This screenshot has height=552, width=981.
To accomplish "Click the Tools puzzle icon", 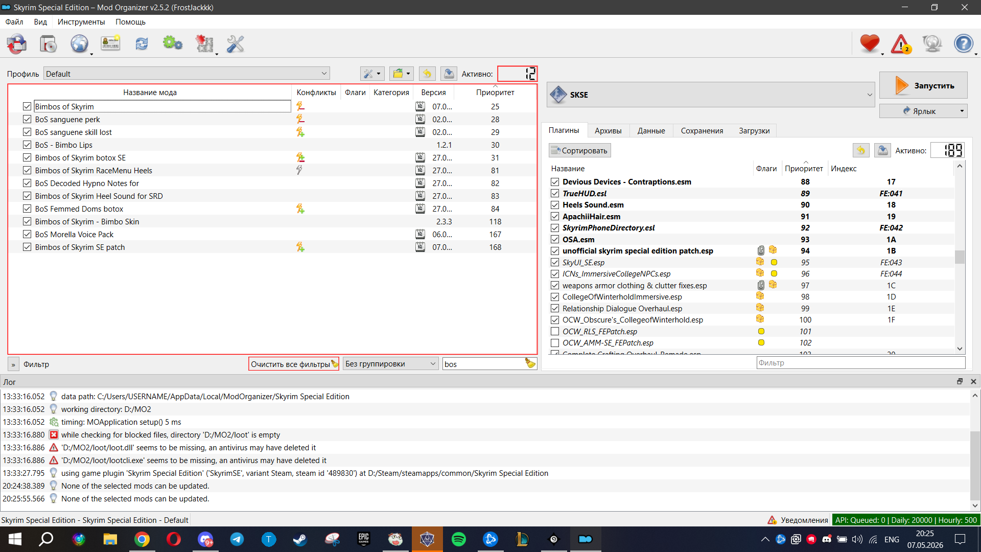I will click(204, 44).
